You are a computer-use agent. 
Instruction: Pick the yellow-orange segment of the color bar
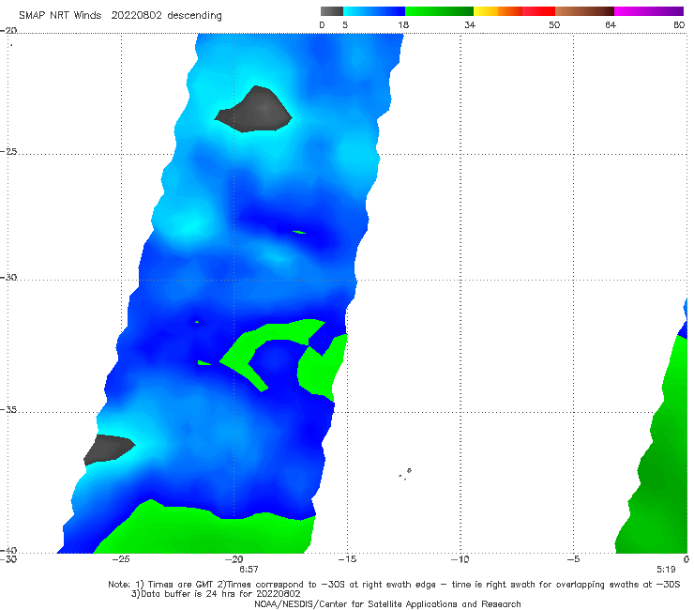[x=497, y=11]
